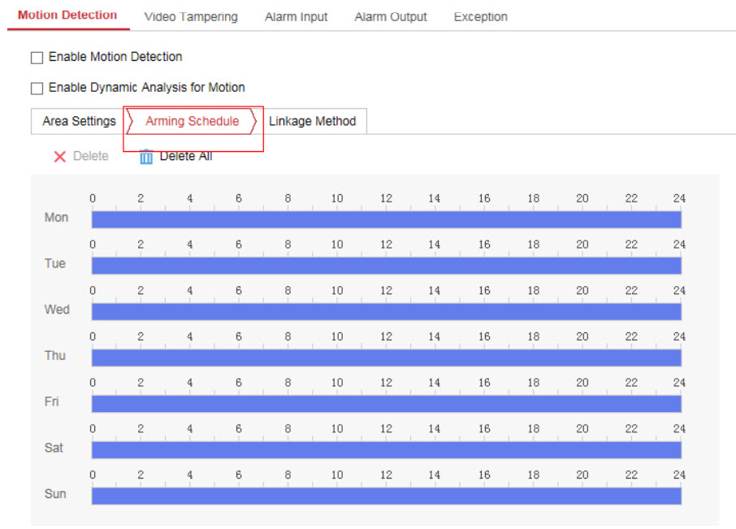Click the red X Delete icon
The height and width of the screenshot is (529, 736).
(x=60, y=157)
